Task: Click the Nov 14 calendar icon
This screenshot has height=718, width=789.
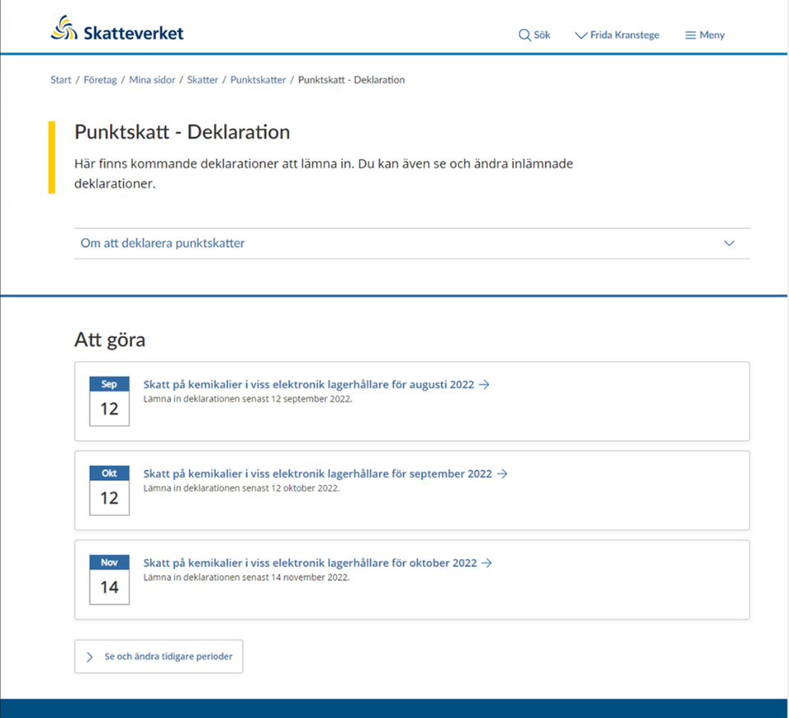Action: point(108,579)
